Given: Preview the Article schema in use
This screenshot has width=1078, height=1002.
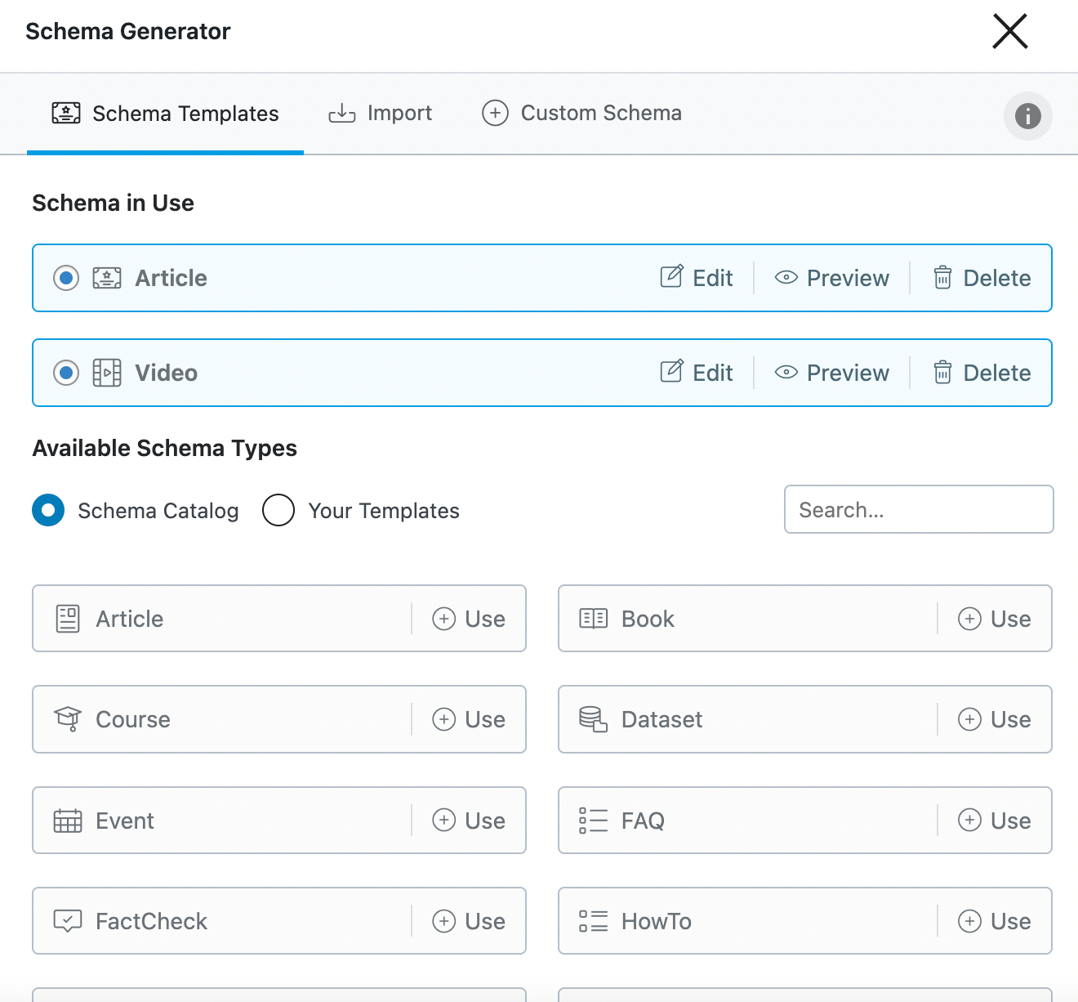Looking at the screenshot, I should coord(831,278).
